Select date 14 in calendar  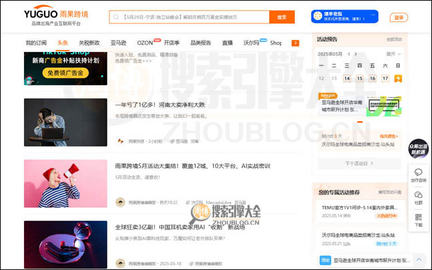coord(347,79)
